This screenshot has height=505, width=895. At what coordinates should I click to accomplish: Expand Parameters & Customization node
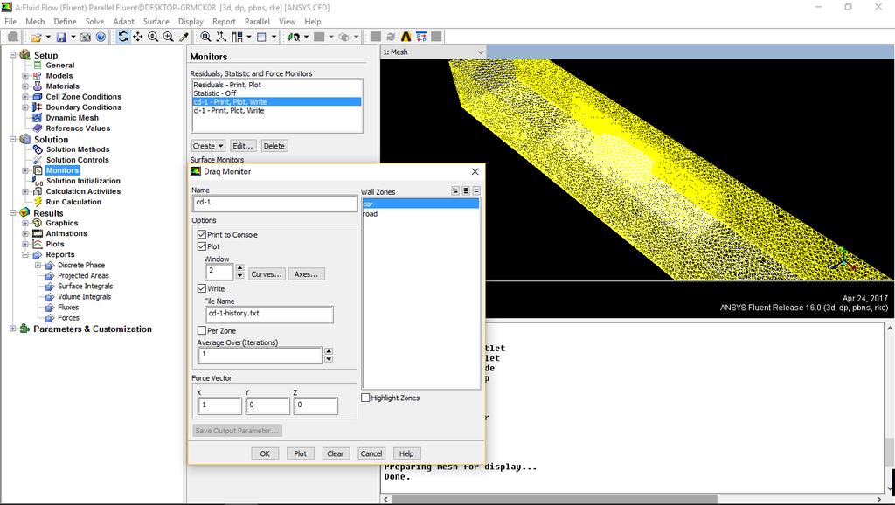tap(12, 329)
